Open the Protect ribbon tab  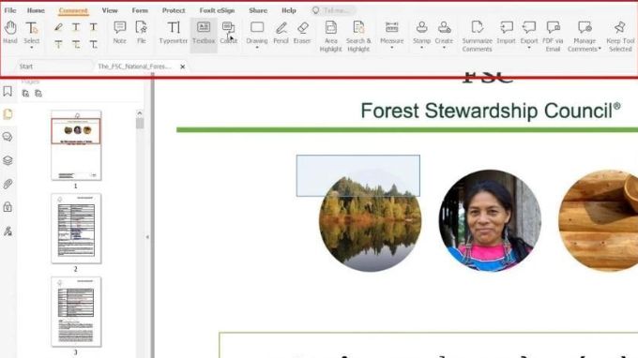click(x=174, y=10)
